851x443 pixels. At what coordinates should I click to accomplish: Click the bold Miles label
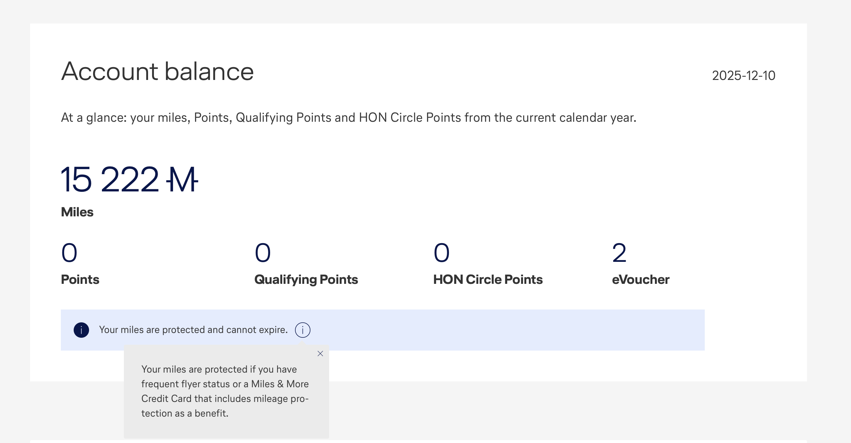coord(77,212)
